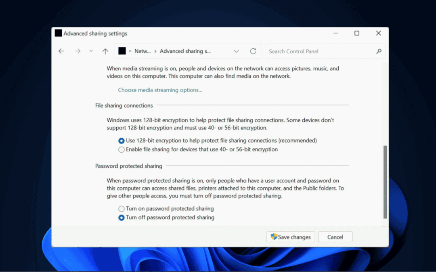The width and height of the screenshot is (436, 272).
Task: Select Advanced sharing settings in the breadcrumb
Action: click(x=185, y=51)
